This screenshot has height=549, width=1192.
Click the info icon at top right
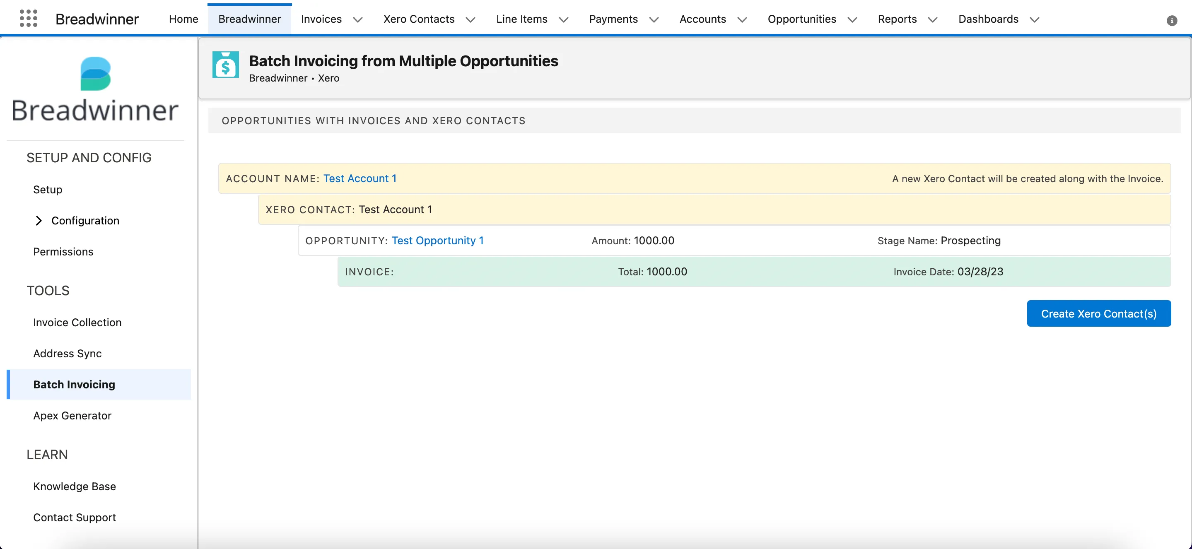click(1172, 20)
